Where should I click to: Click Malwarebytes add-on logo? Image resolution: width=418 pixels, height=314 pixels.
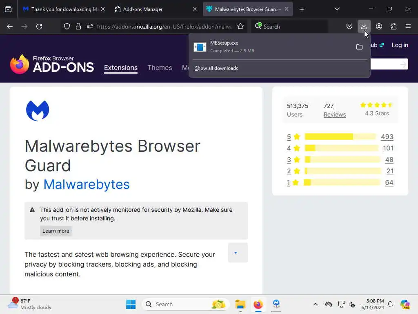(x=38, y=110)
